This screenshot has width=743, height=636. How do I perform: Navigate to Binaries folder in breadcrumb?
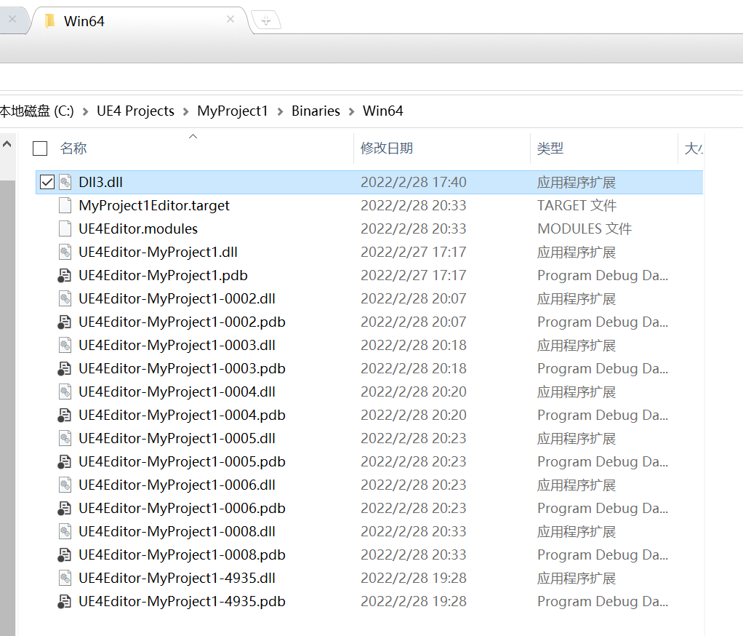316,111
